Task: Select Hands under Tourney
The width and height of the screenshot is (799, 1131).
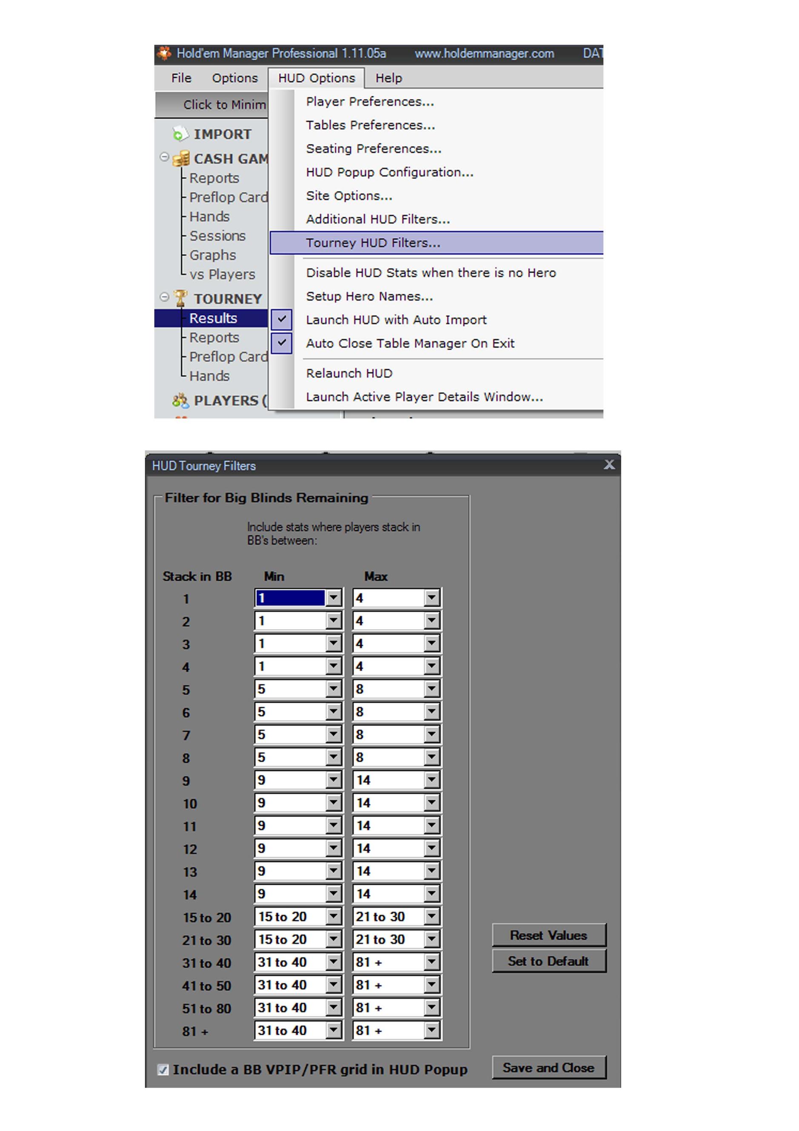Action: pos(209,376)
